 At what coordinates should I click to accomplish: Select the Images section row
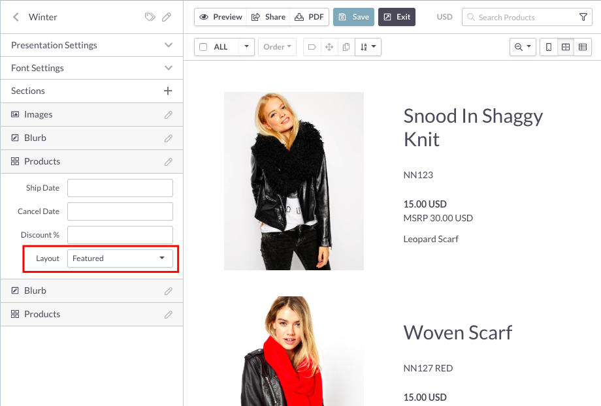pos(91,115)
